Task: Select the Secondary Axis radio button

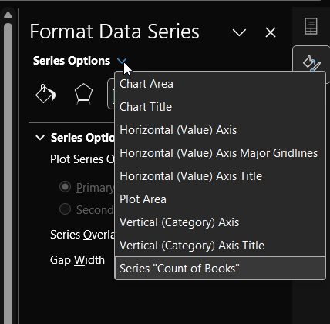Action: [x=65, y=209]
